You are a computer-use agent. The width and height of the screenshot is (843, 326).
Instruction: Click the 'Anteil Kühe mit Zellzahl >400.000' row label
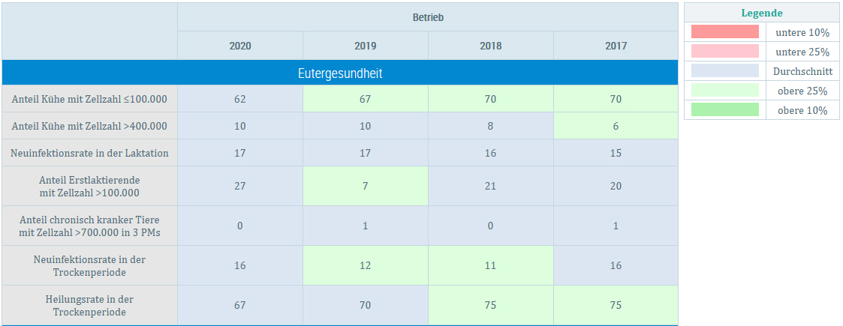89,126
